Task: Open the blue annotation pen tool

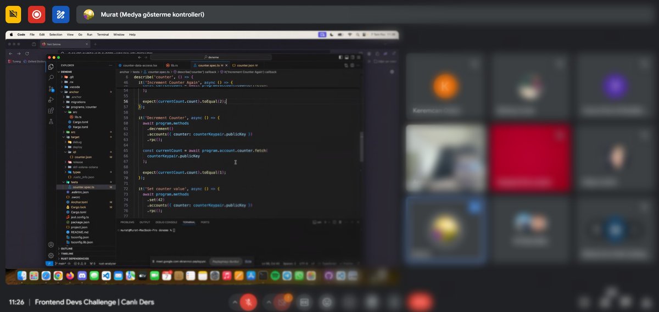Action: [x=61, y=14]
